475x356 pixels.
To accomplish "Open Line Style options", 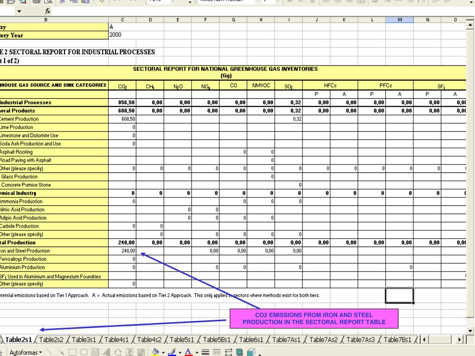I will pos(205,352).
